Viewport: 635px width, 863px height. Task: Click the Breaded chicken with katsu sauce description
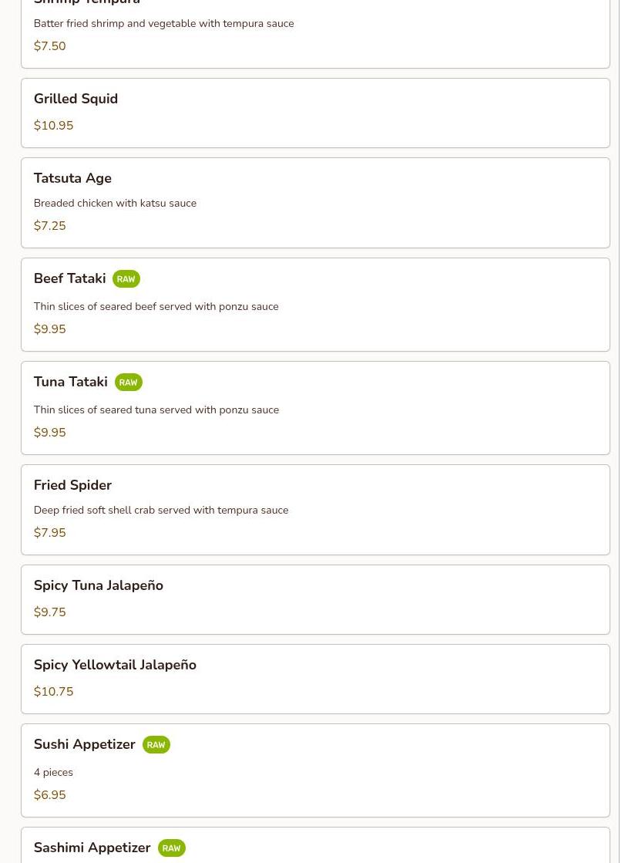pos(115,203)
